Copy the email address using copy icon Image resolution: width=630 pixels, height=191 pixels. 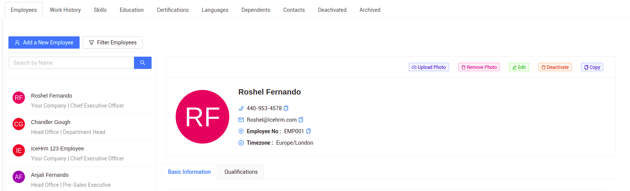pos(301,120)
